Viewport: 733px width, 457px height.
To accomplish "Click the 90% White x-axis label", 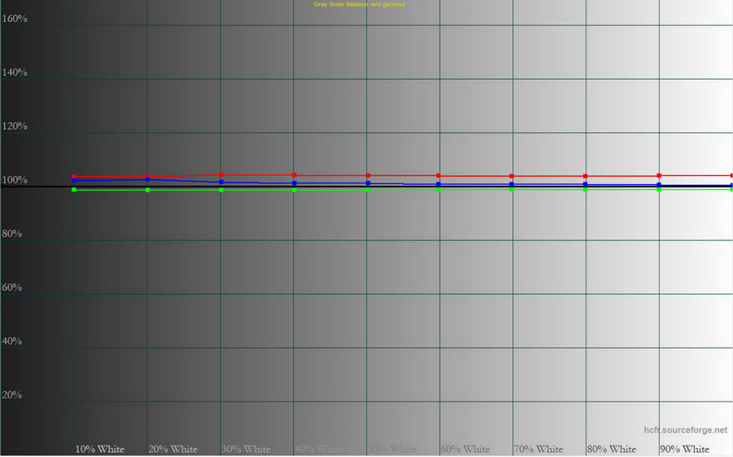I will point(684,449).
